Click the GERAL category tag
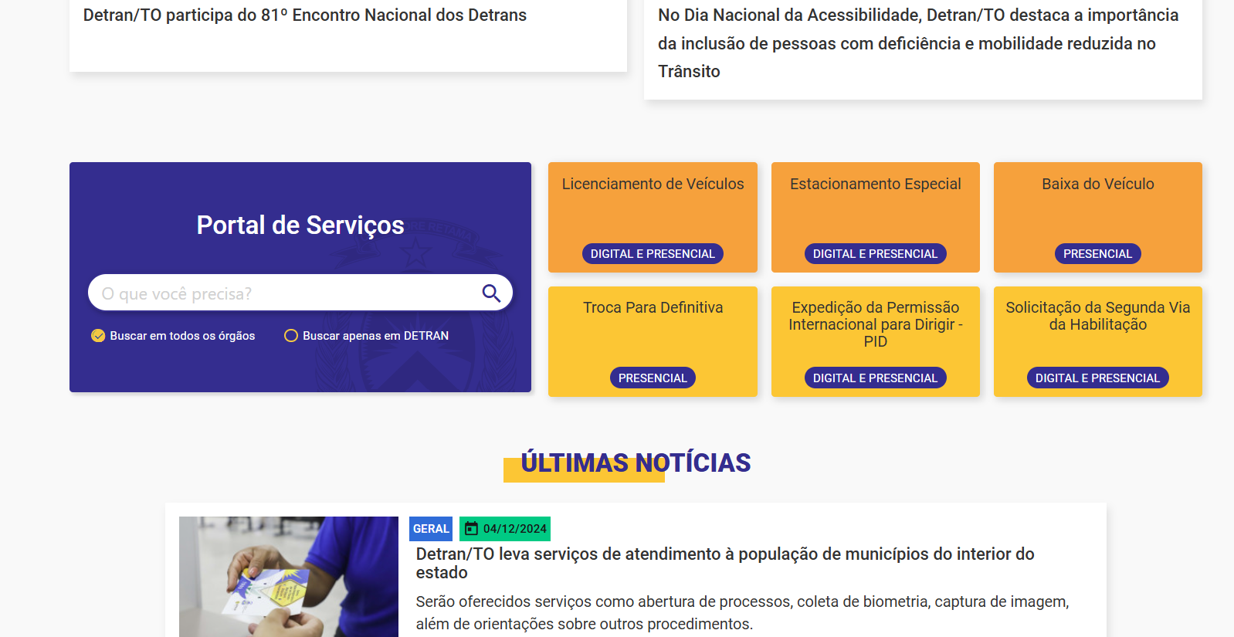The width and height of the screenshot is (1234, 637). coord(430,529)
